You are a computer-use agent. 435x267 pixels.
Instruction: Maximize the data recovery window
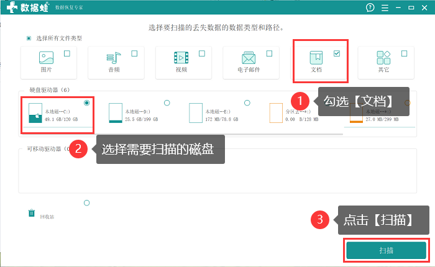click(411, 8)
